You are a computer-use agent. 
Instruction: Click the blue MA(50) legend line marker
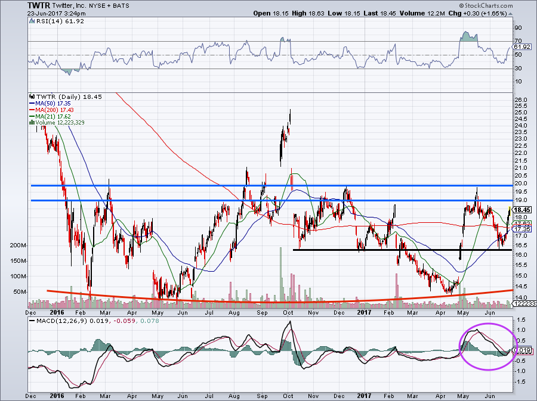click(x=32, y=103)
